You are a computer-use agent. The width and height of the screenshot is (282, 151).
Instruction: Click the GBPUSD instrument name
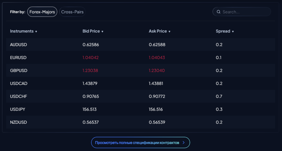pos(18,71)
